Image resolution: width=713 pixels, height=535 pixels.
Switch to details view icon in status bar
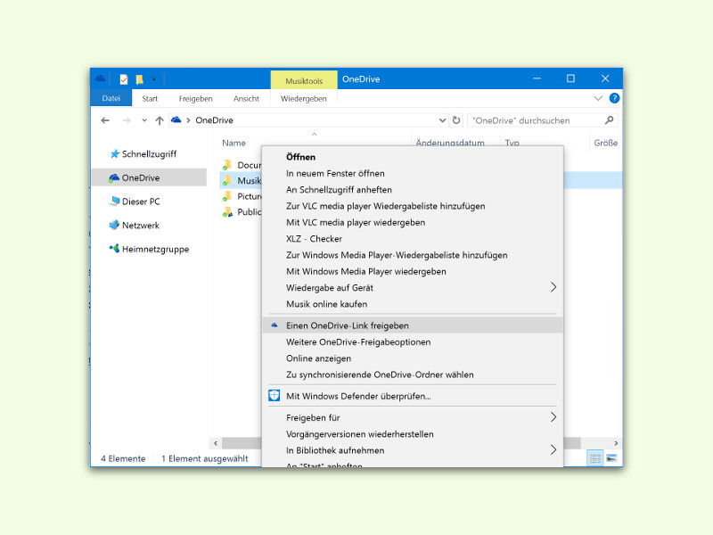click(x=594, y=458)
